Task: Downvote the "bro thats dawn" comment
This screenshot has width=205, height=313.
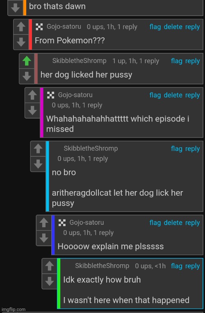Action: 15,8
